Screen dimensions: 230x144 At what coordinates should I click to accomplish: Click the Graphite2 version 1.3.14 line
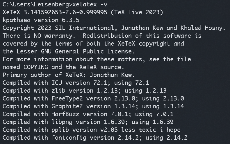click(x=93, y=106)
